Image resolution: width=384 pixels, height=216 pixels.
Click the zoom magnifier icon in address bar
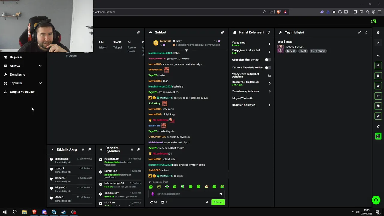click(x=264, y=12)
